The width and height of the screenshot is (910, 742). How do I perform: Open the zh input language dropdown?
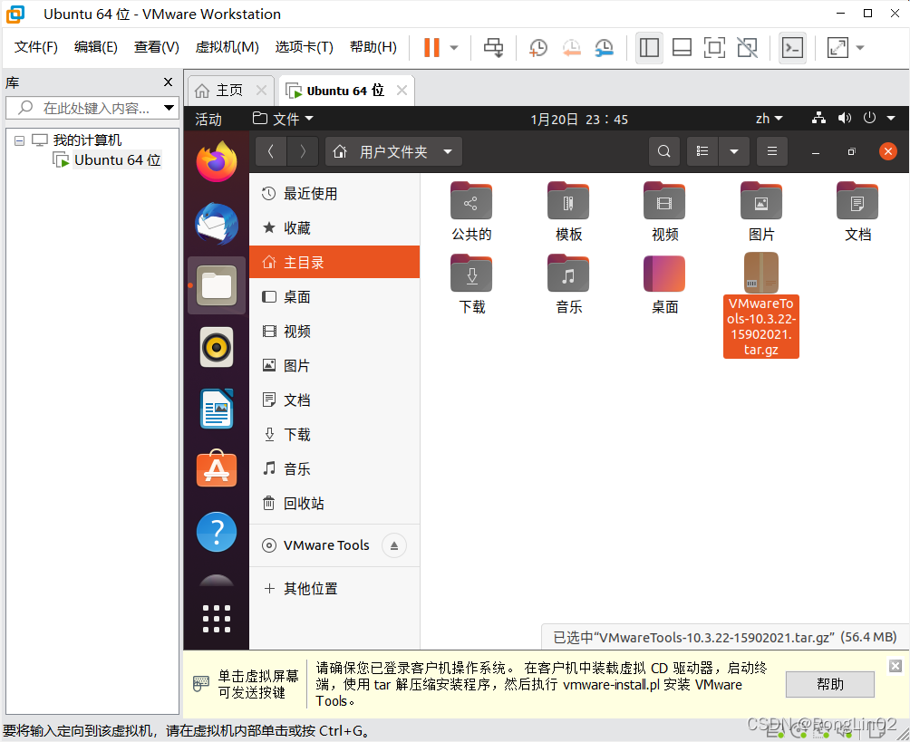coord(769,119)
